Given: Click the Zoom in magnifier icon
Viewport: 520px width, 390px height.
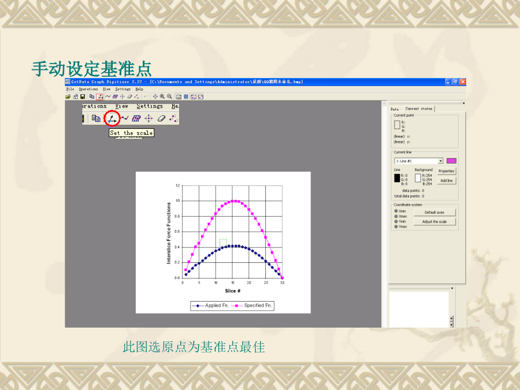Looking at the screenshot, I should pyautogui.click(x=162, y=96).
